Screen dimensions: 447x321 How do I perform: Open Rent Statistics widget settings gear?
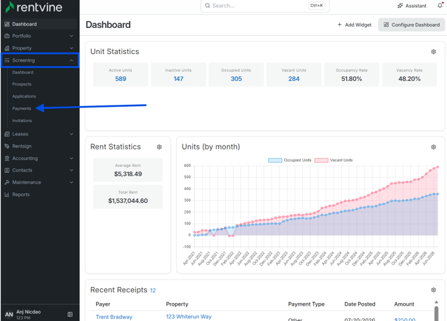coord(159,147)
